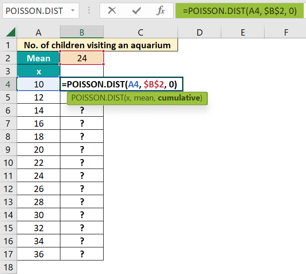Confirm the formula with the checkmark icon

click(x=137, y=10)
